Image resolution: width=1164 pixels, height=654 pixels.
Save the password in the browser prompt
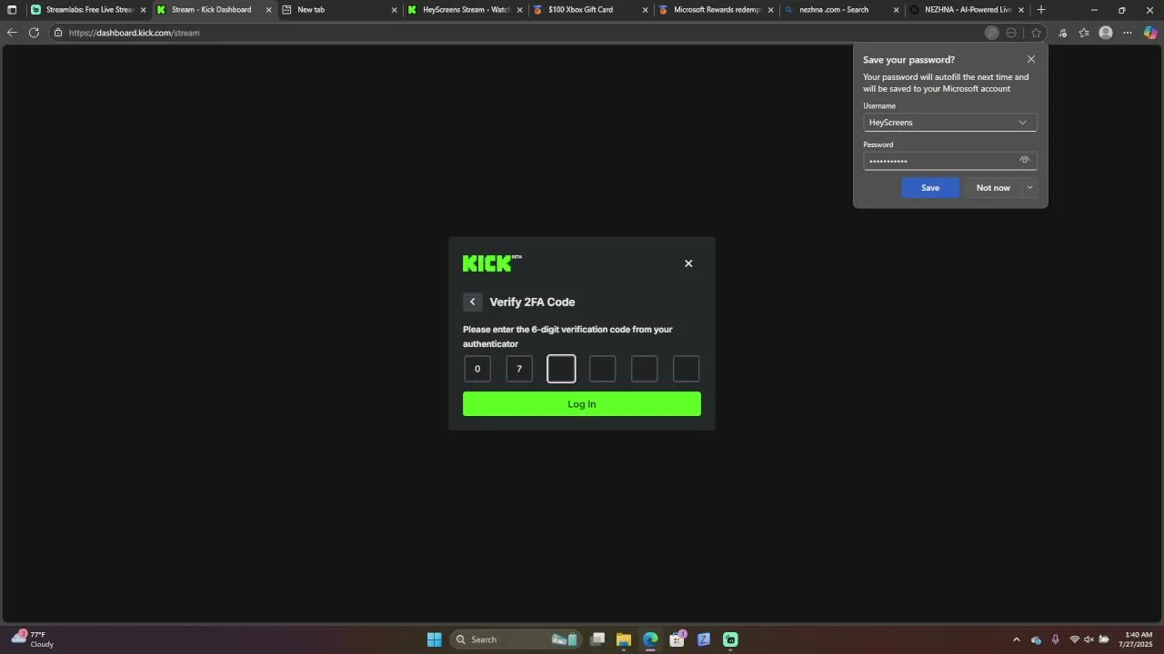pyautogui.click(x=930, y=188)
